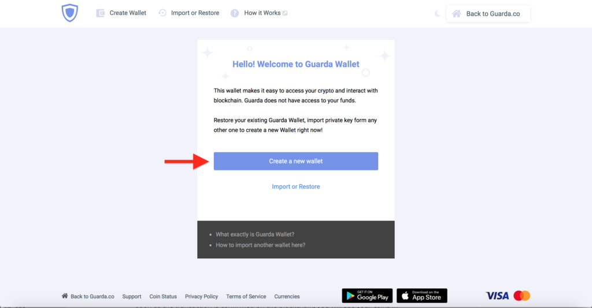Click the Guarda shield logo
This screenshot has height=308, width=592.
pos(70,13)
